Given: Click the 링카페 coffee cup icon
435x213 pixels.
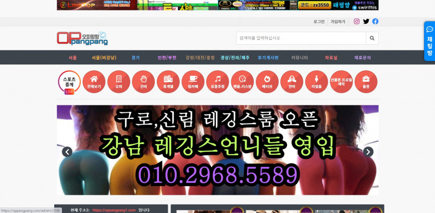Looking at the screenshot, I should 193,82.
